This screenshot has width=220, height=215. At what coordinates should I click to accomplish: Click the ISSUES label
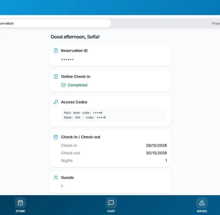pos(202,211)
